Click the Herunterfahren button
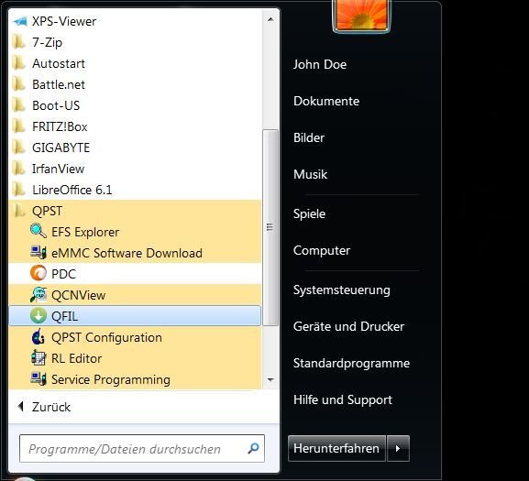Screen dimensions: 529x481 pos(336,448)
